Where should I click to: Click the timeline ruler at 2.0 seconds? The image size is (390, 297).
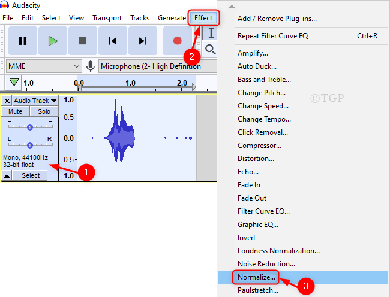point(182,83)
